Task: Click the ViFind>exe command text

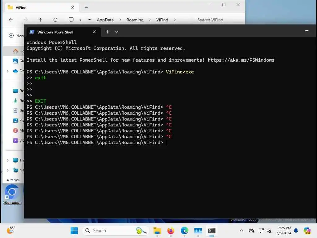Action: pyautogui.click(x=180, y=72)
